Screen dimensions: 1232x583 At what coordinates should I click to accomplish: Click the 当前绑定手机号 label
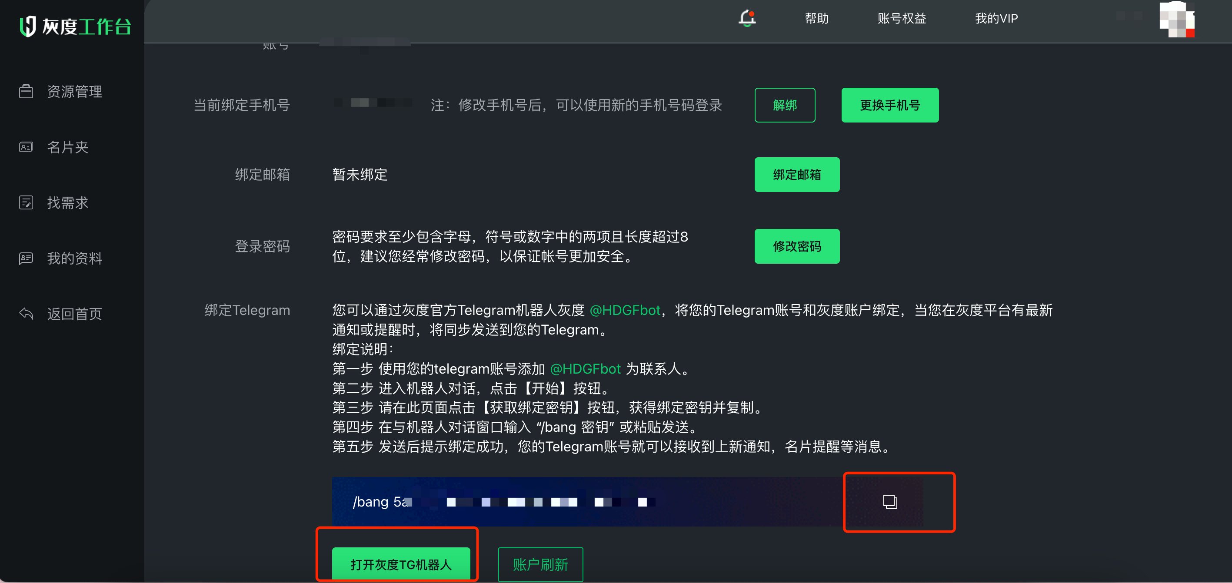(x=242, y=105)
